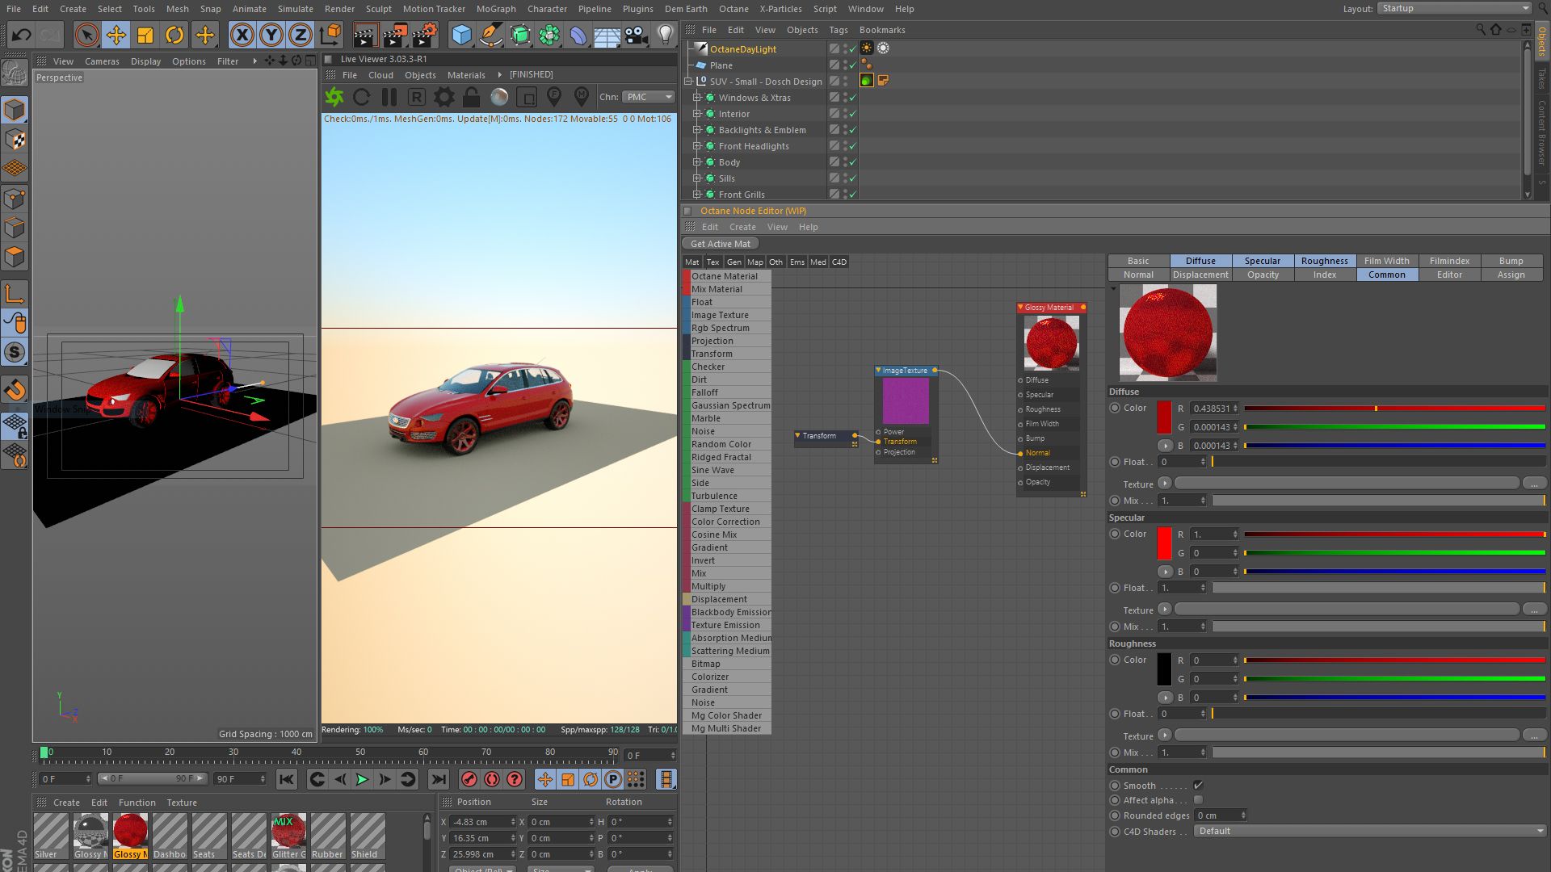Viewport: 1551px width, 872px height.
Task: Switch to the Roughness tab
Action: click(x=1324, y=261)
